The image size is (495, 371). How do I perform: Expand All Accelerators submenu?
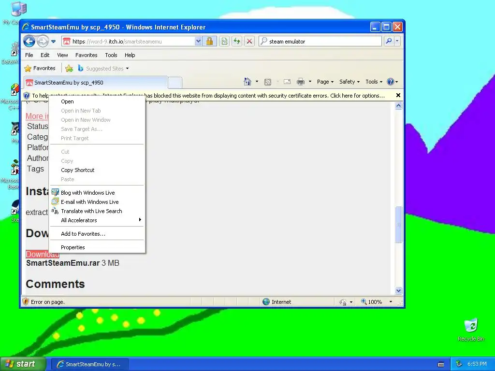(97, 220)
